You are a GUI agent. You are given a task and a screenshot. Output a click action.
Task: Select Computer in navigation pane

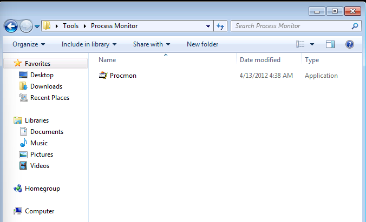40,211
